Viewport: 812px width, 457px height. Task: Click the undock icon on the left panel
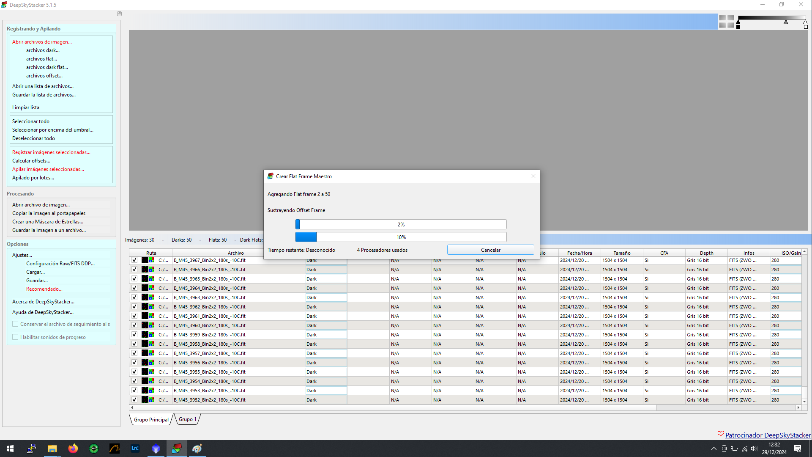[120, 14]
